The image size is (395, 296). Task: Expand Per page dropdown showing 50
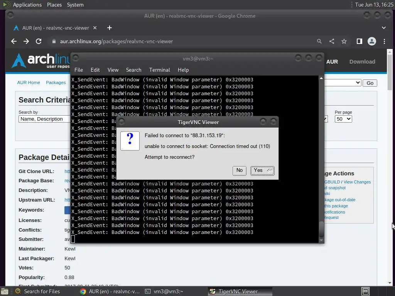[x=343, y=119]
